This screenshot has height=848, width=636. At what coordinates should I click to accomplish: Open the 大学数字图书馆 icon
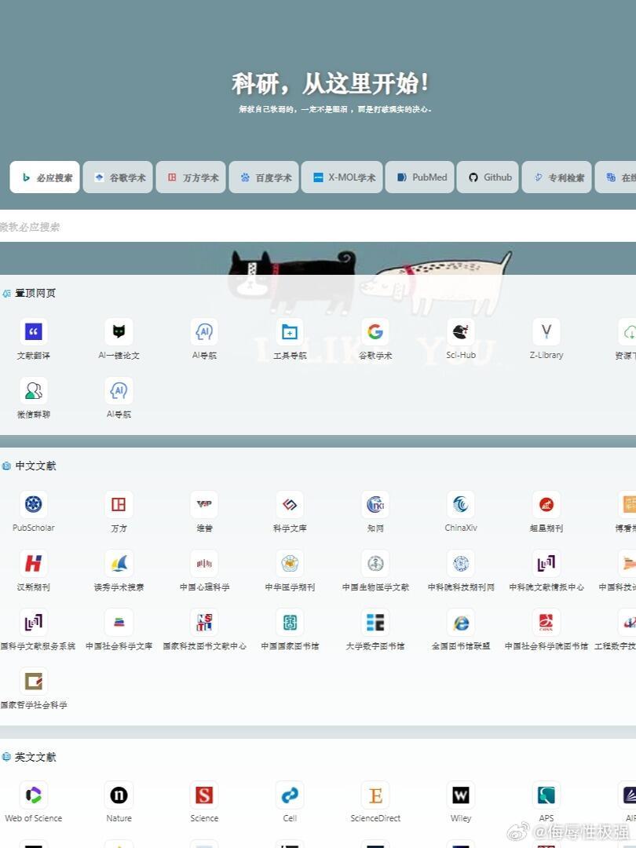point(375,622)
